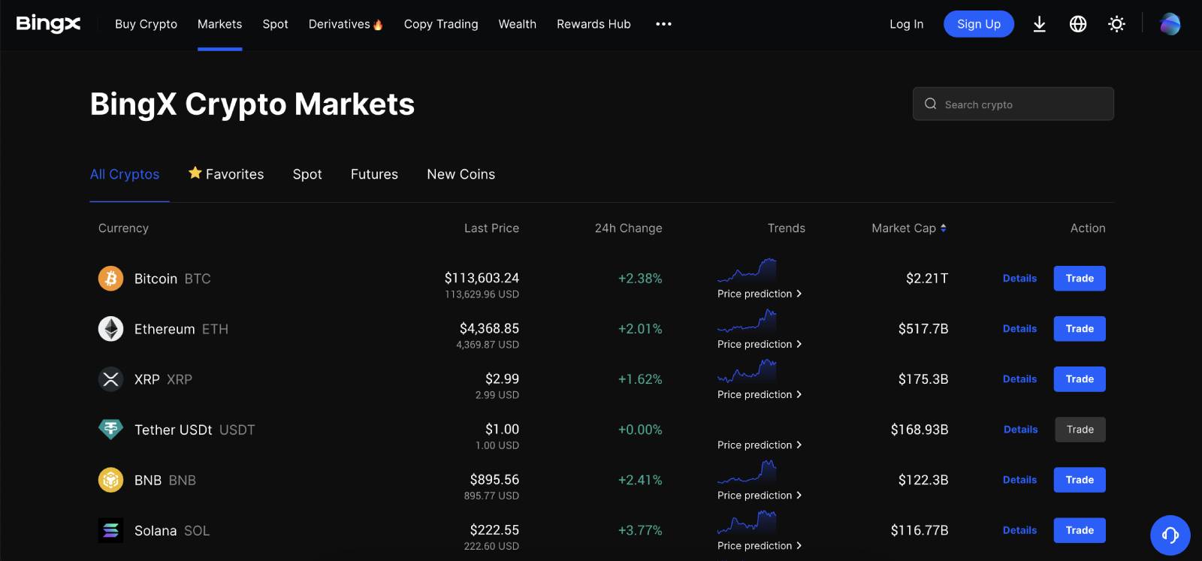1202x561 pixels.
Task: Click the download app icon
Action: click(1039, 24)
